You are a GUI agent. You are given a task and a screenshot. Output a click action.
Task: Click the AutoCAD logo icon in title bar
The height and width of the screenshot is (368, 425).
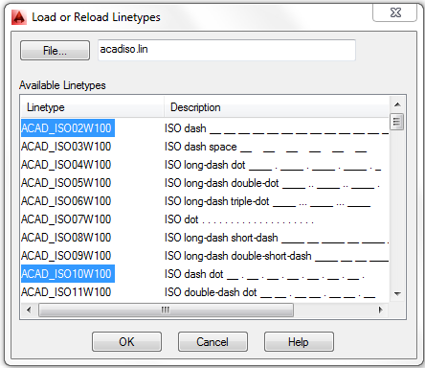(x=18, y=17)
